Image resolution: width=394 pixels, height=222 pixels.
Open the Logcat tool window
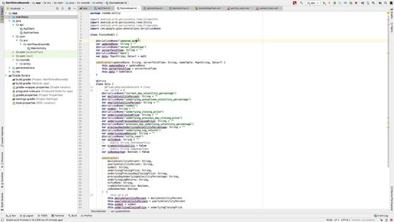(26, 216)
